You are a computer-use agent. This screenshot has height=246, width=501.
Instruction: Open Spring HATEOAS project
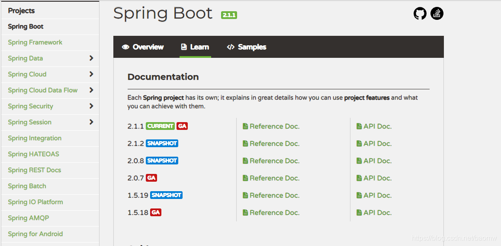pyautogui.click(x=34, y=154)
